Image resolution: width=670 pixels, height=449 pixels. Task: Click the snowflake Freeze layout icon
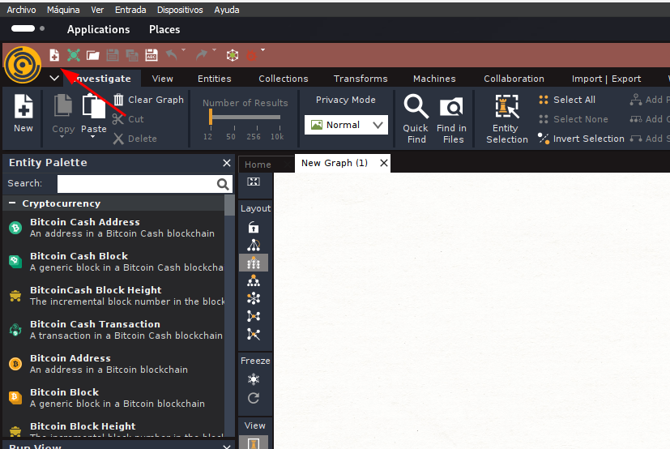pyautogui.click(x=254, y=379)
